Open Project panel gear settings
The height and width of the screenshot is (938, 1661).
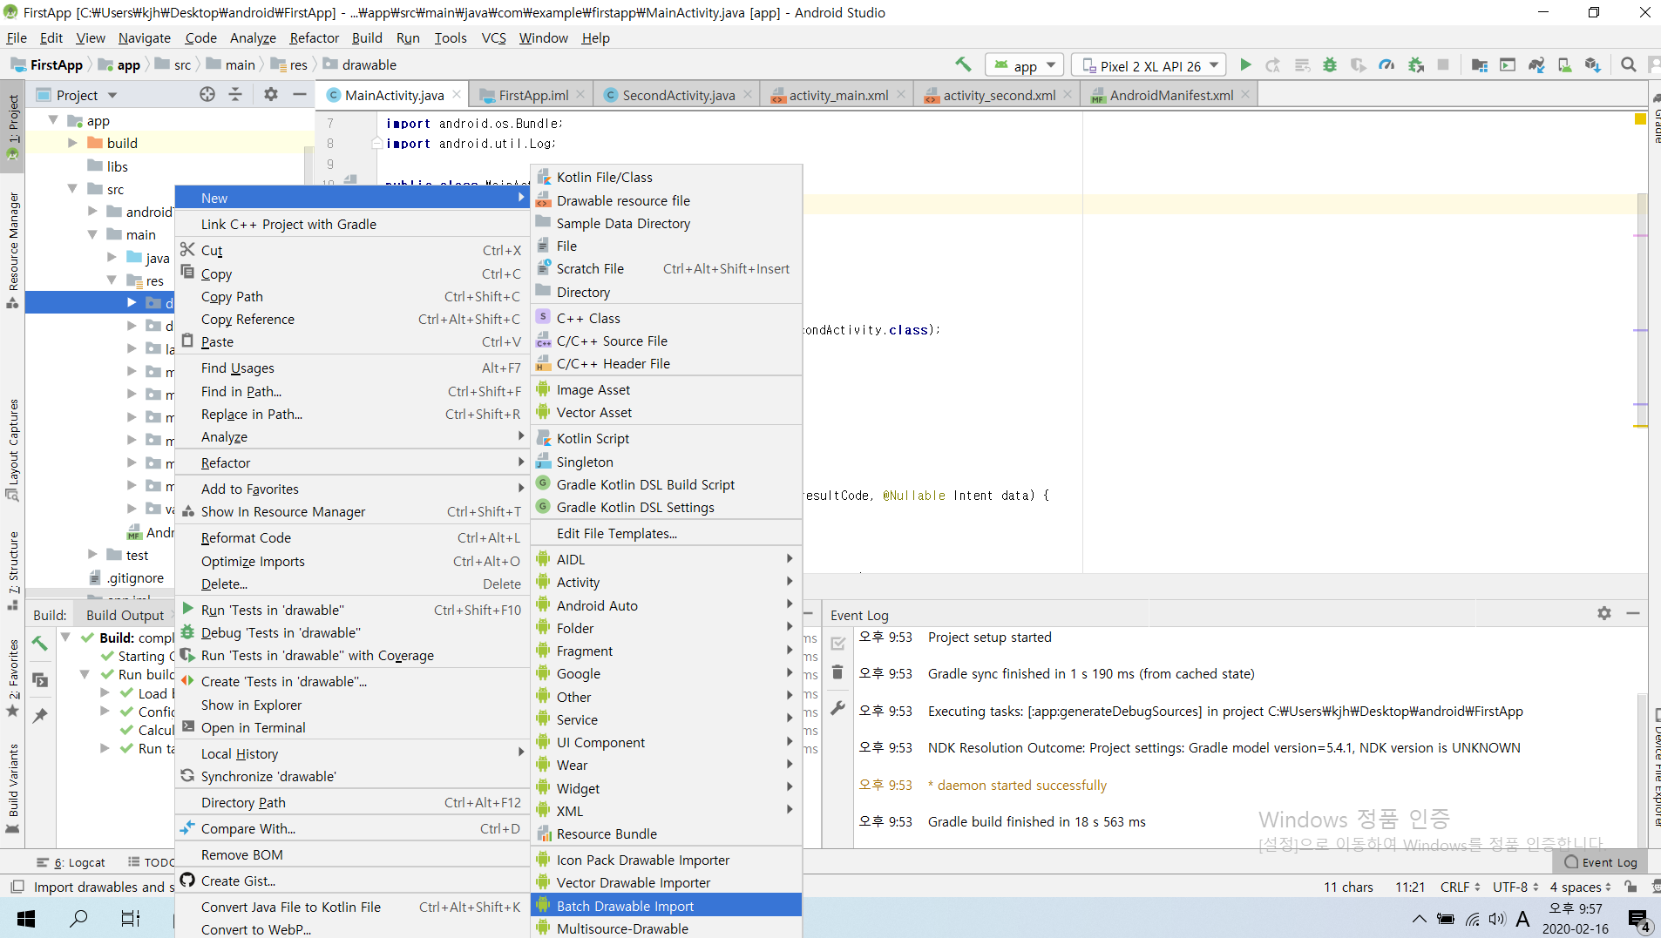pos(271,94)
